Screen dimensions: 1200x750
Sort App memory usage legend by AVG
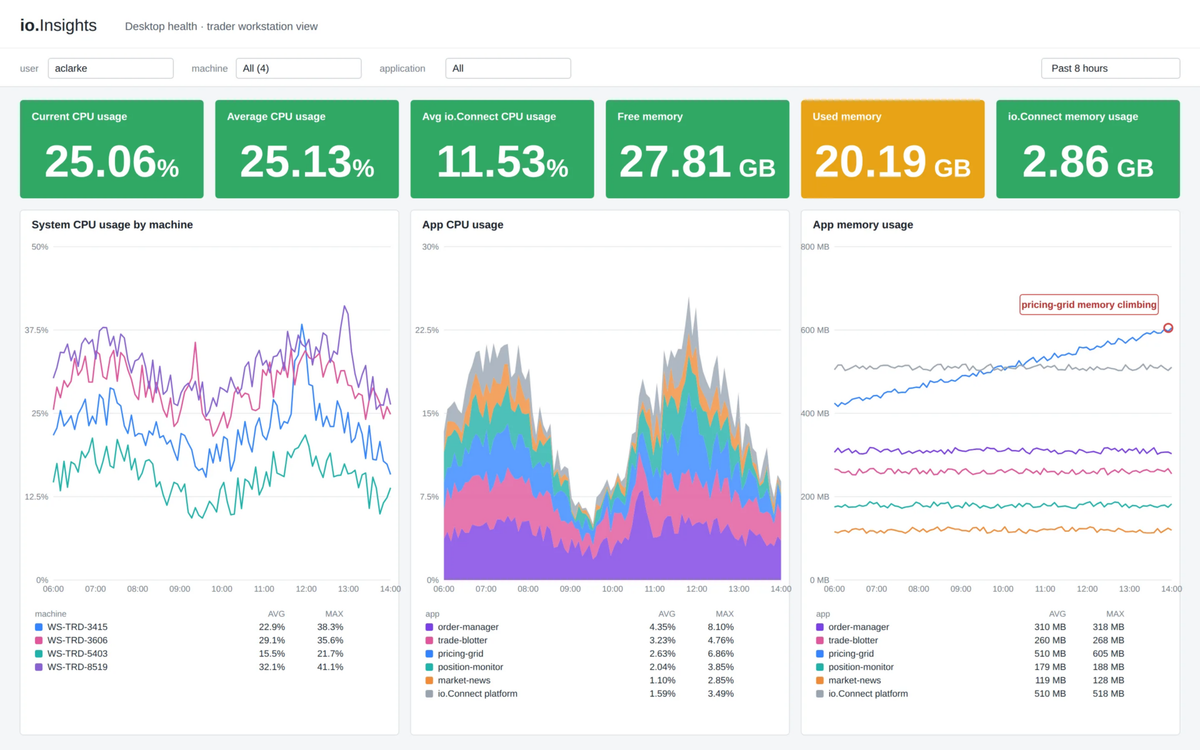1057,614
